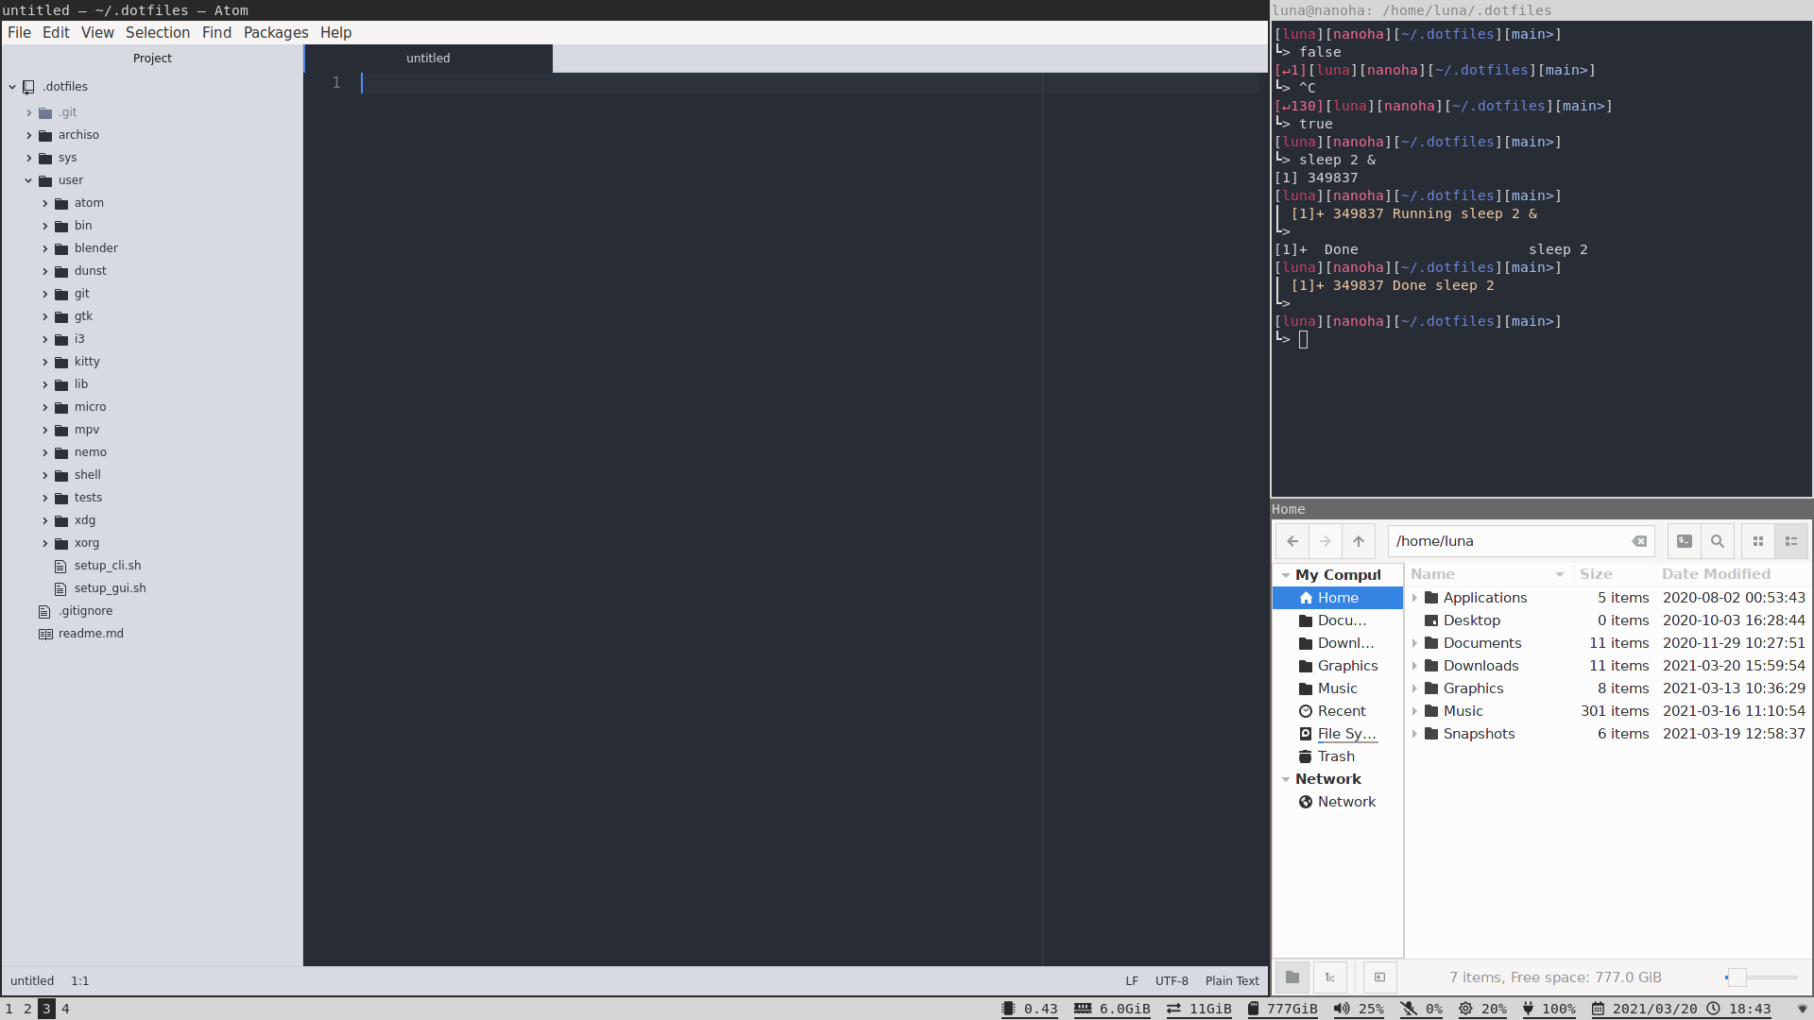Image resolution: width=1814 pixels, height=1020 pixels.
Task: Click the Plain Text grammar selector in status bar
Action: pyautogui.click(x=1232, y=980)
